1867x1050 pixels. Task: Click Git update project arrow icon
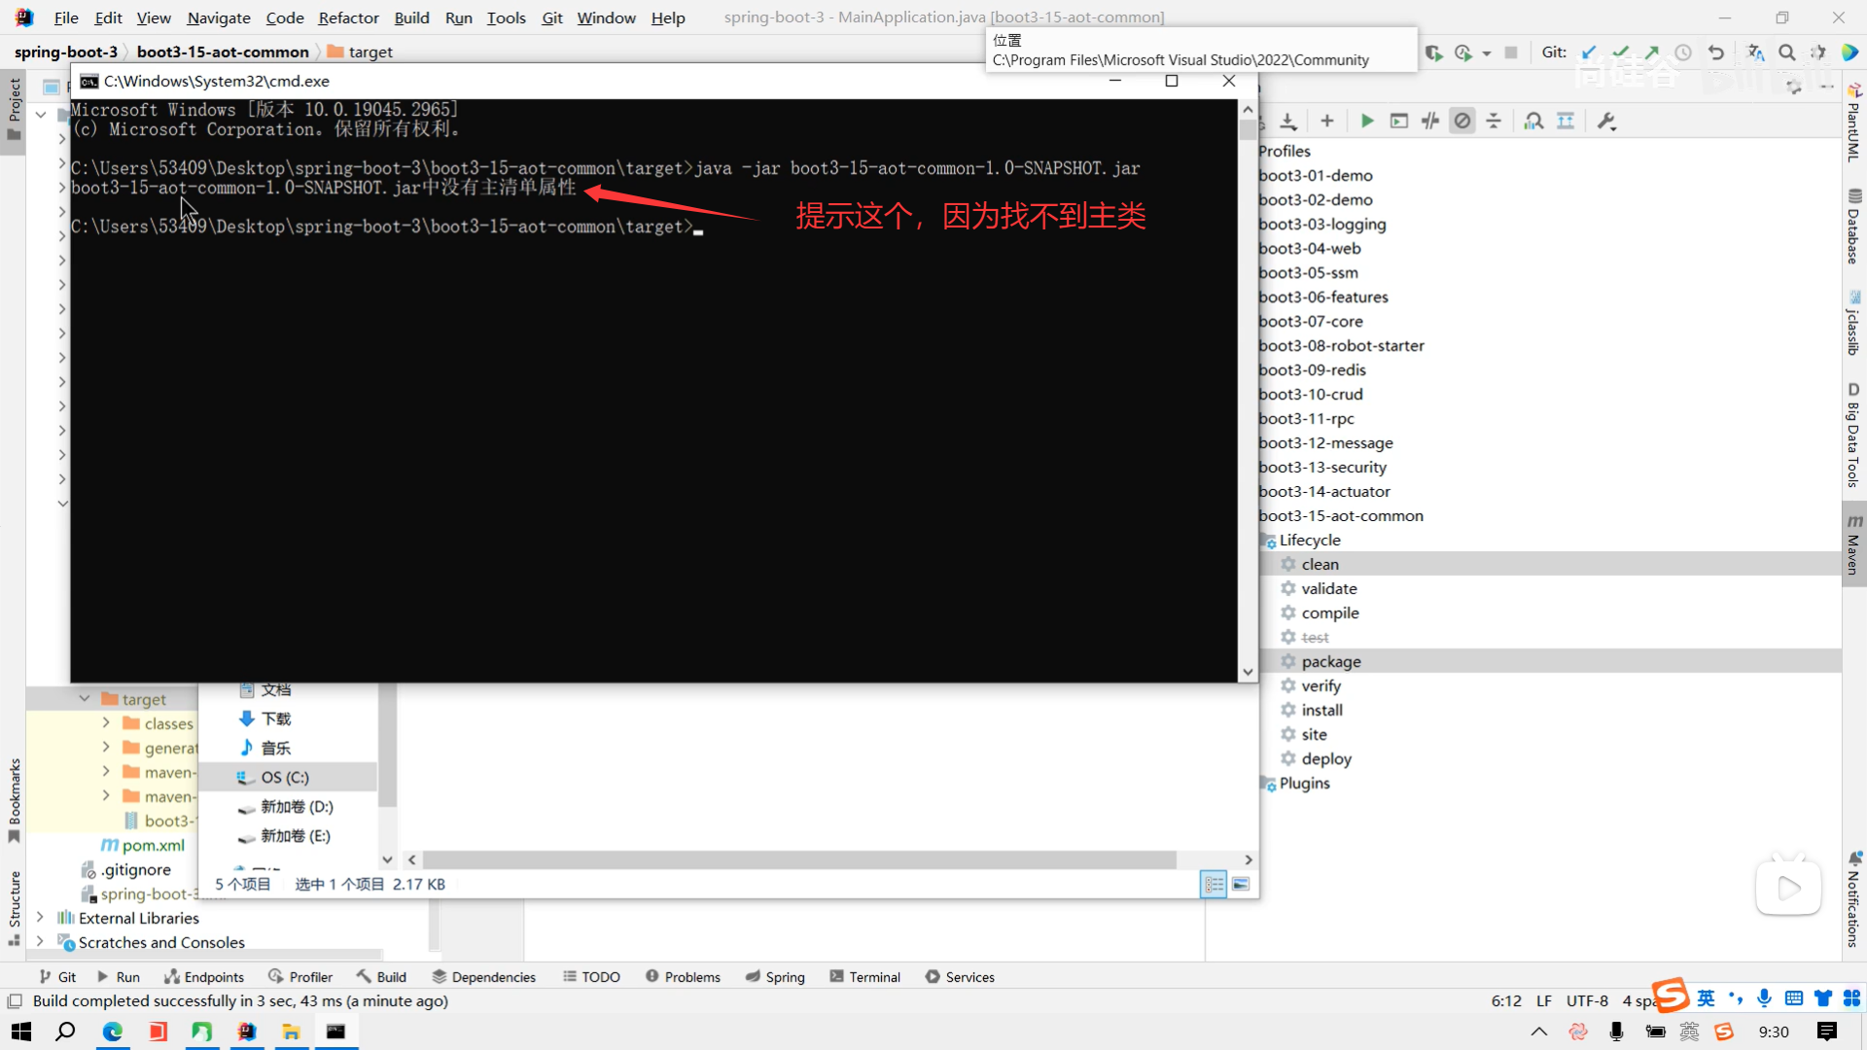tap(1589, 52)
